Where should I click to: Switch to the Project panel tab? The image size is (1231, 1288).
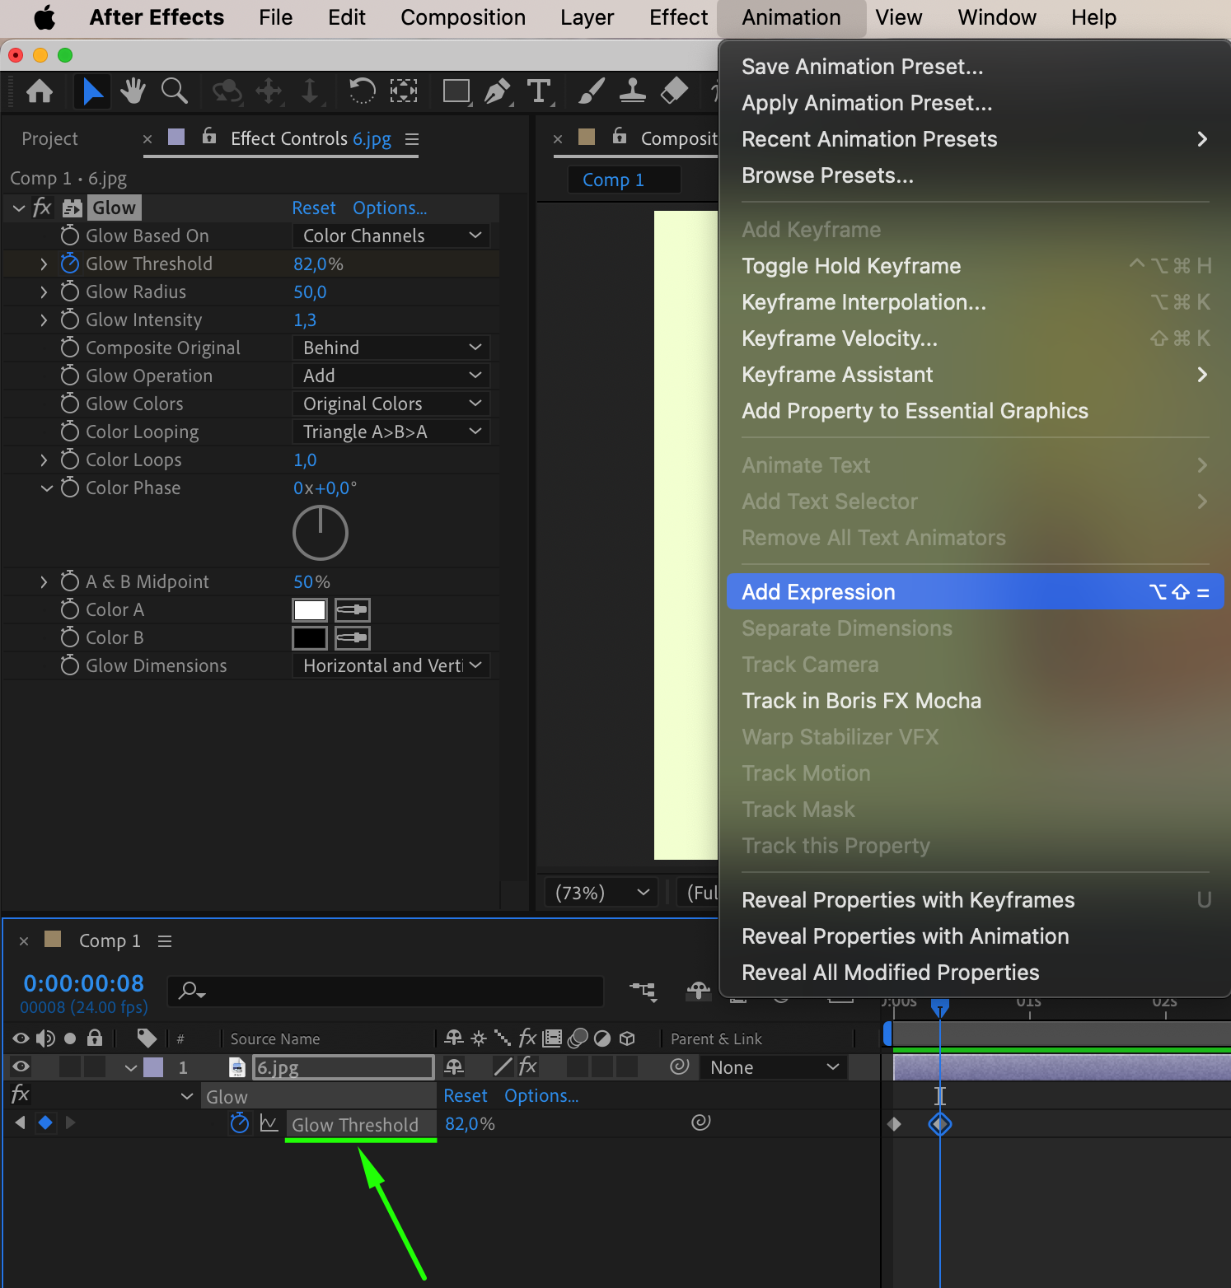tap(50, 139)
